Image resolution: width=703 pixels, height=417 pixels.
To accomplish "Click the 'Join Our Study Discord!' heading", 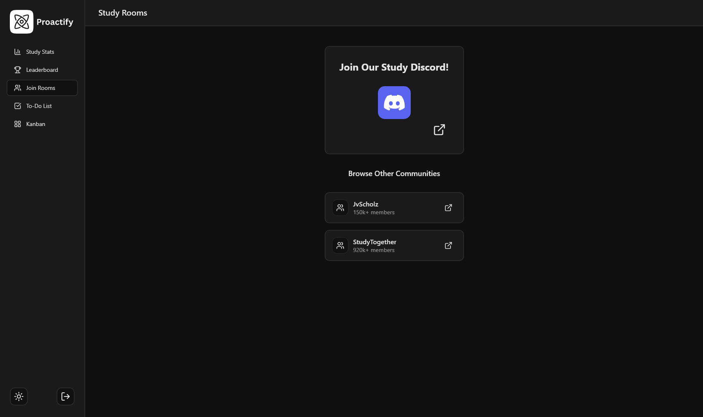I will pos(394,67).
